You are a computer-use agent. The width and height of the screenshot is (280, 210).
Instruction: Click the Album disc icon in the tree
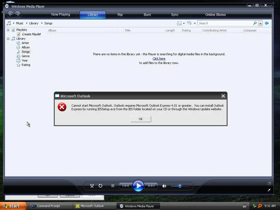[x=18, y=47]
